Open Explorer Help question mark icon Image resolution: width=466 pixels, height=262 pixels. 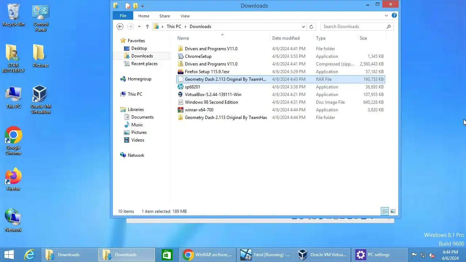tap(394, 16)
